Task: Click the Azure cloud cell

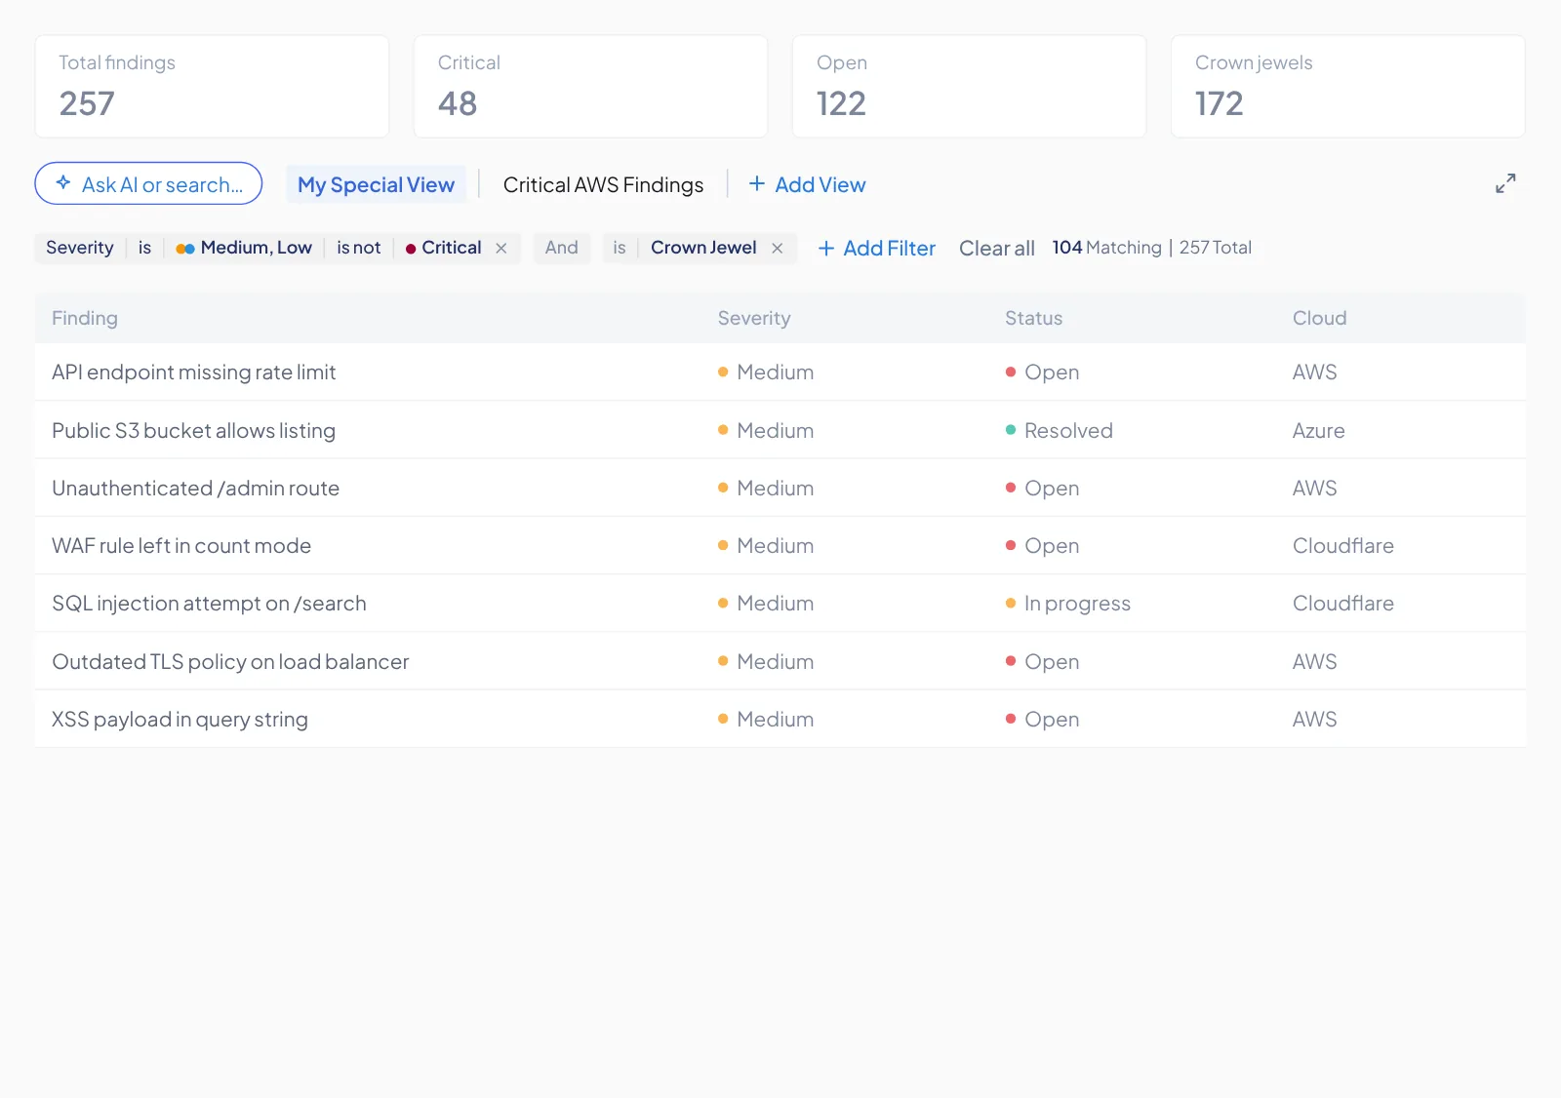Action: pyautogui.click(x=1318, y=430)
